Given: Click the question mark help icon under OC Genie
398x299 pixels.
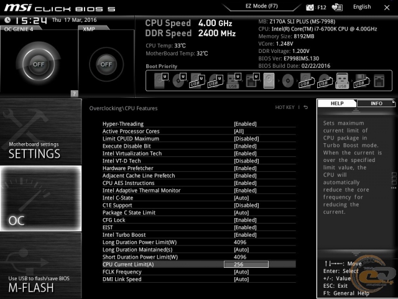Looking at the screenshot, I should (x=74, y=93).
